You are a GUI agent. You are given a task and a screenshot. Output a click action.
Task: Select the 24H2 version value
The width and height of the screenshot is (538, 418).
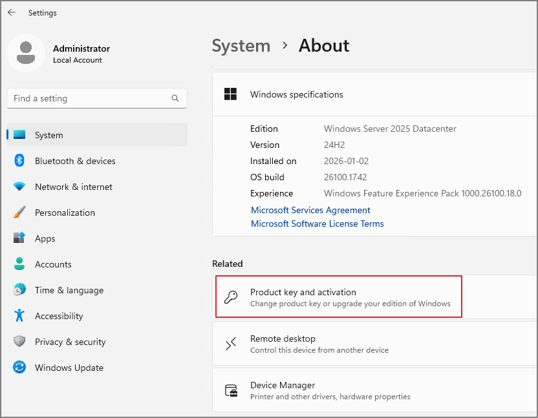(x=334, y=145)
